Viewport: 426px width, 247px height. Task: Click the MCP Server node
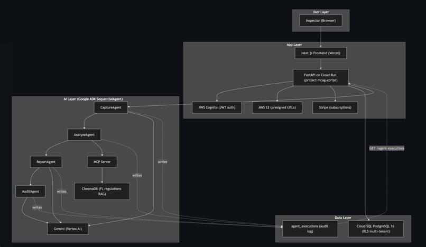click(x=102, y=162)
